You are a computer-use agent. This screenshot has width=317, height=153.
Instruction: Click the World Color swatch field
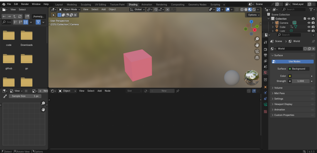[x=301, y=76]
